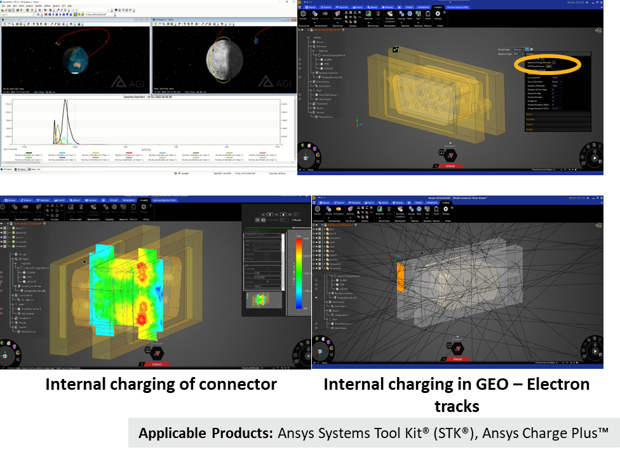The width and height of the screenshot is (620, 452).
Task: Toggle Component3 checkbox in bottom-right tree
Action: 320,269
